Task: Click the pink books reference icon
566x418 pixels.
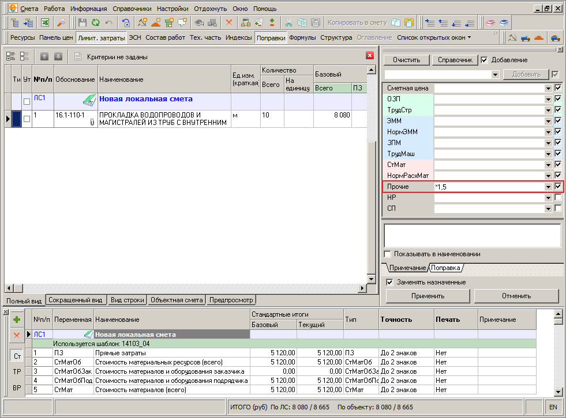Action: (490, 22)
